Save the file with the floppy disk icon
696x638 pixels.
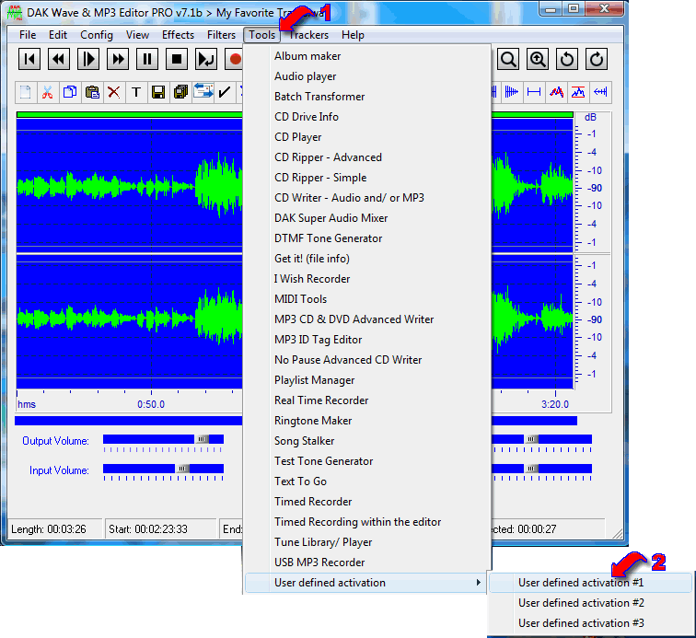158,92
